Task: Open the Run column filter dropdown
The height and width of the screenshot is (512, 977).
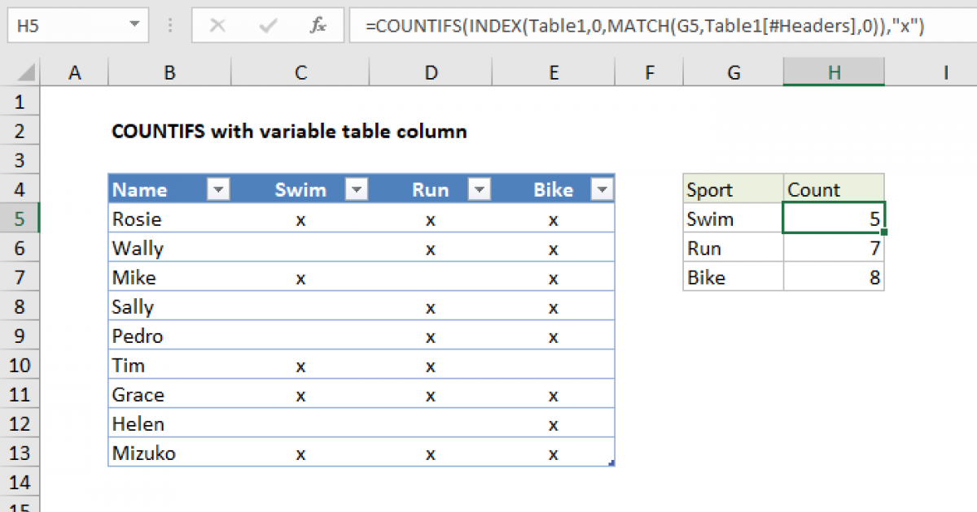Action: point(480,189)
